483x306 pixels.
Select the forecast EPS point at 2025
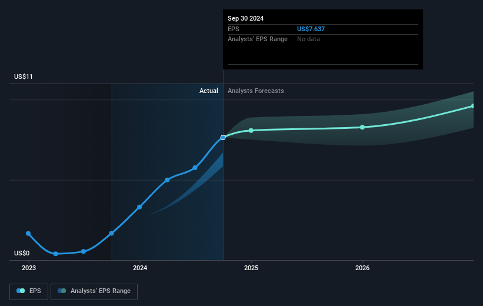251,131
